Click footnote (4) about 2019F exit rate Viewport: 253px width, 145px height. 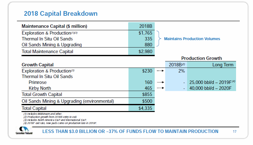click(x=60, y=123)
